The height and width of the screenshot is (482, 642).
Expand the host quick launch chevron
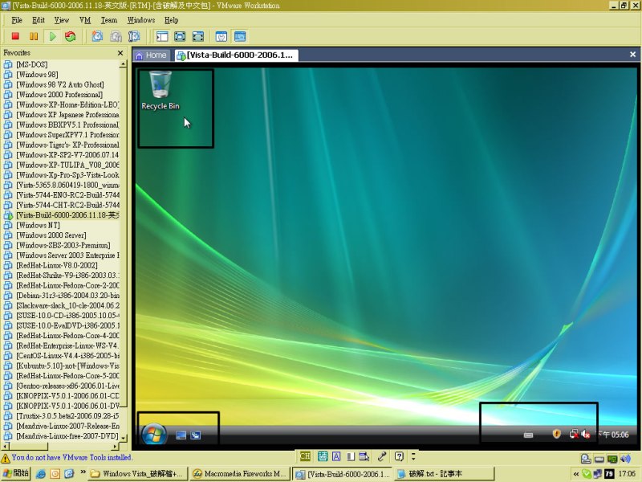click(x=83, y=472)
